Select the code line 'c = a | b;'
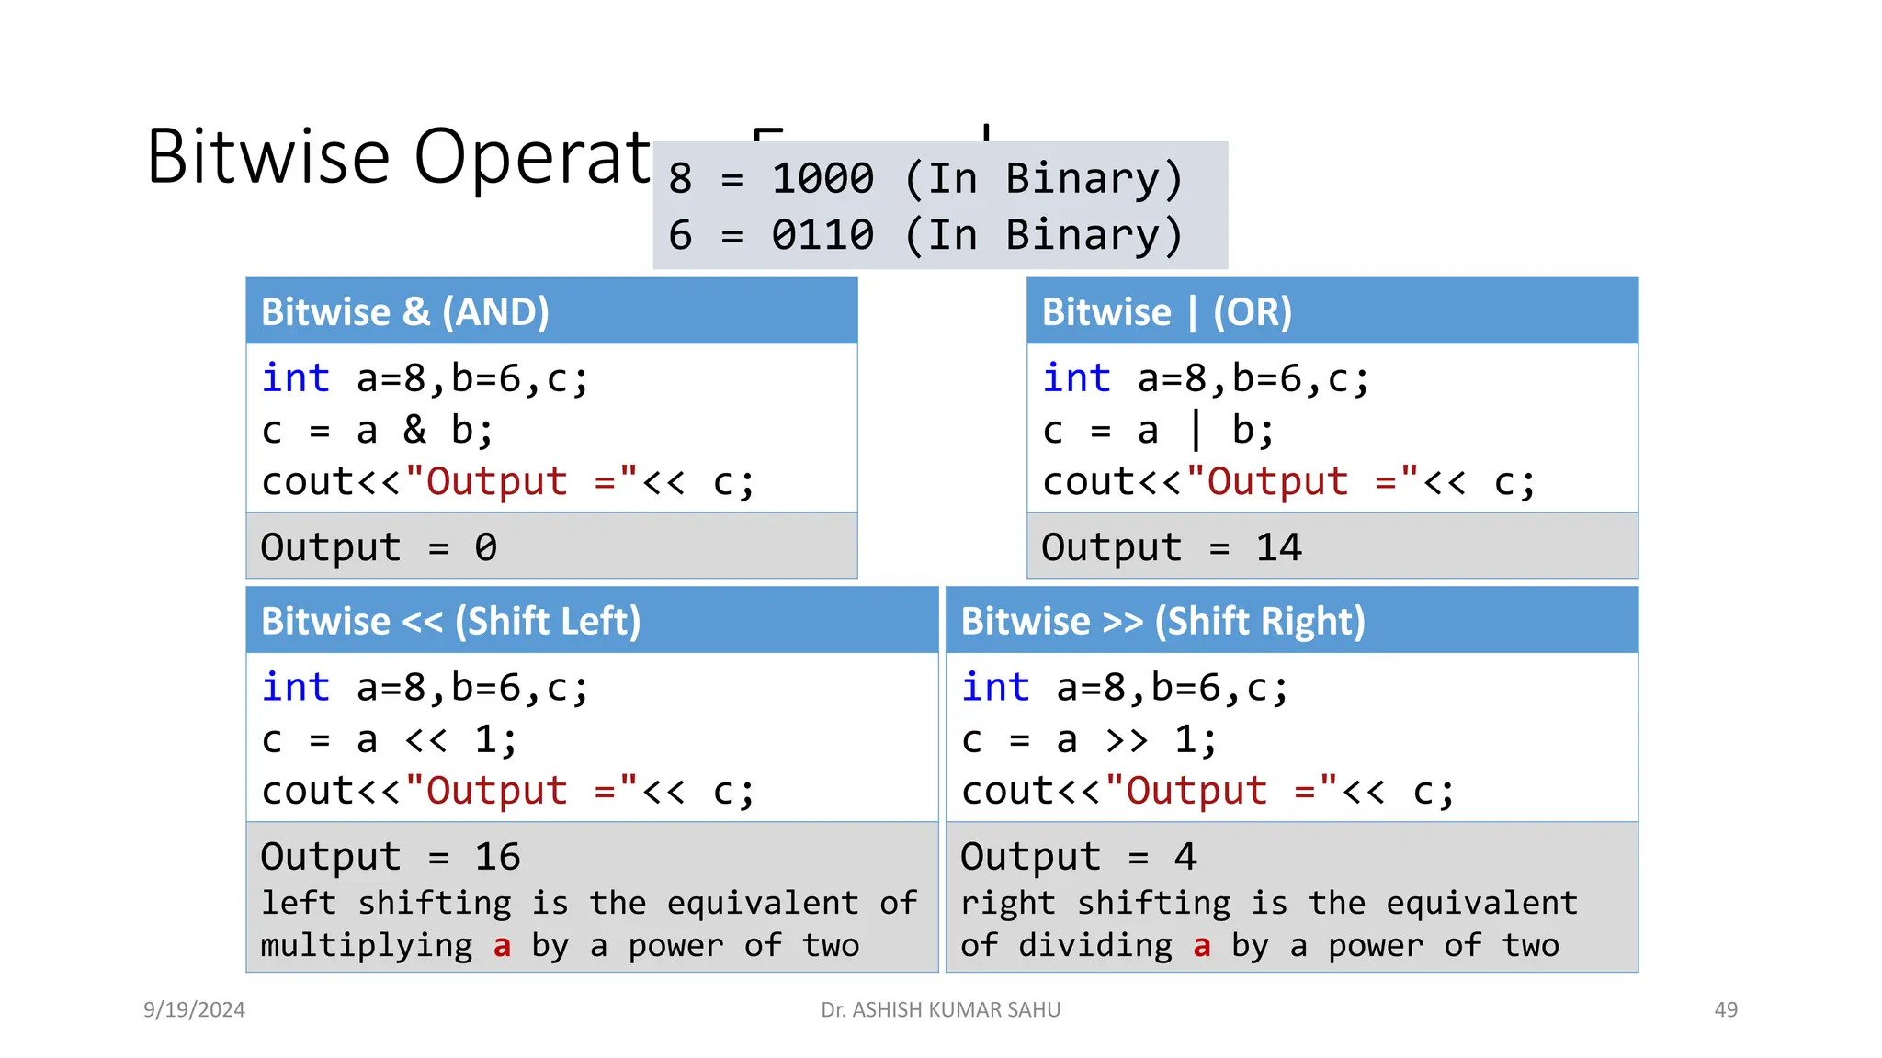 click(1159, 430)
